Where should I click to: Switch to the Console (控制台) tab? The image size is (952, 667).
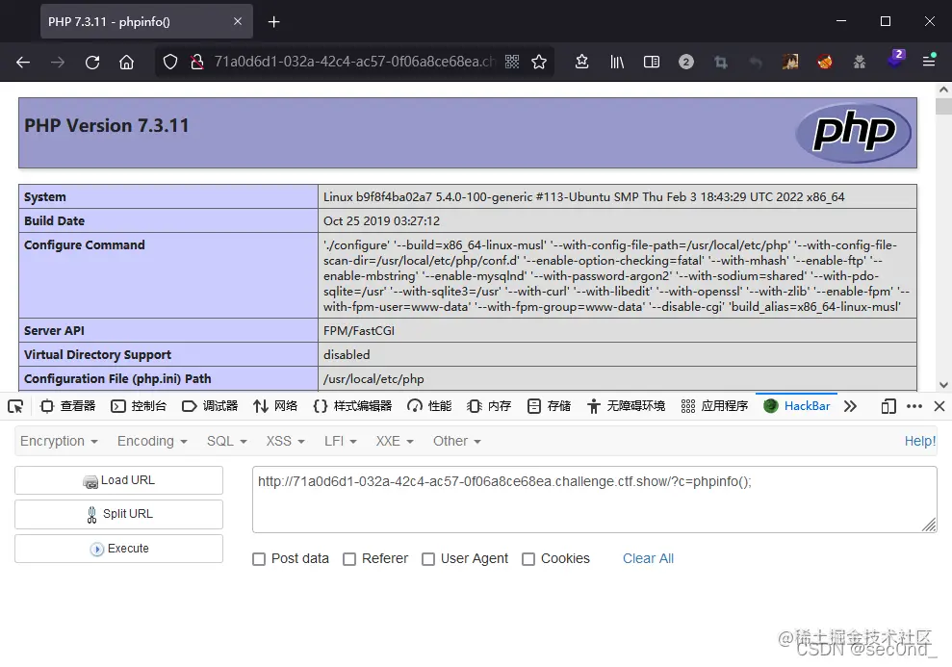click(x=139, y=406)
